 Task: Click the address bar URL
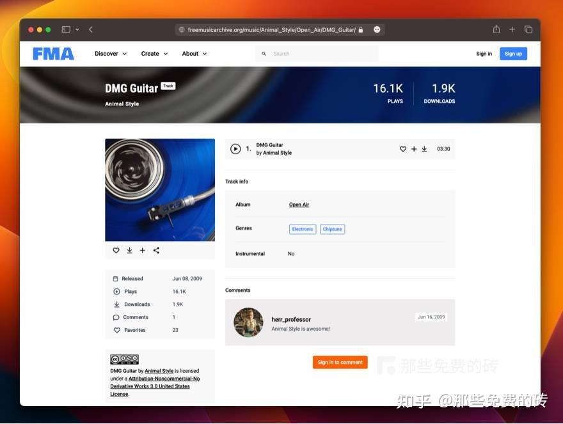pos(272,29)
